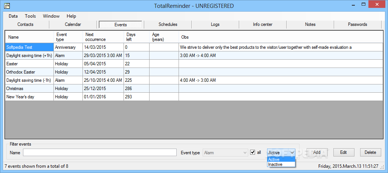388x173 pixels.
Task: Open the Info center tab
Action: [263, 24]
